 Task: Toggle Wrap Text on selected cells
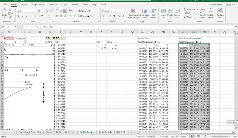[84, 11]
